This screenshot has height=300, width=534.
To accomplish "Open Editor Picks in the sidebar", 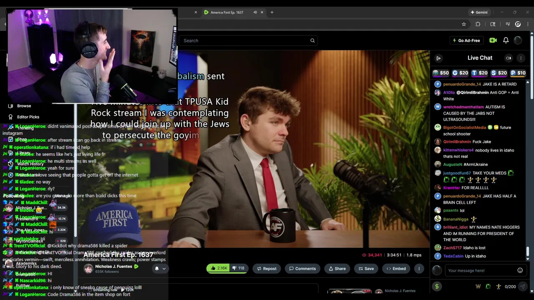I will [x=28, y=117].
